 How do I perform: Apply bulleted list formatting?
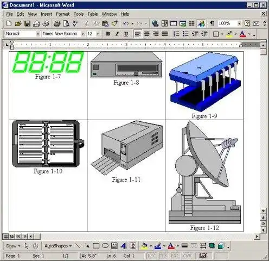click(185, 34)
